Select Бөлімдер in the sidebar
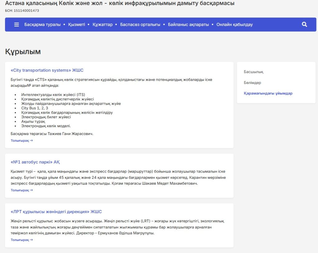The width and height of the screenshot is (318, 253). [252, 83]
